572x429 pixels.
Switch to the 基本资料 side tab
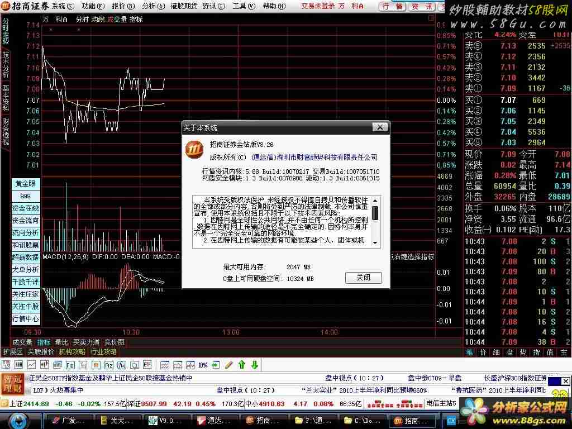pyautogui.click(x=6, y=98)
